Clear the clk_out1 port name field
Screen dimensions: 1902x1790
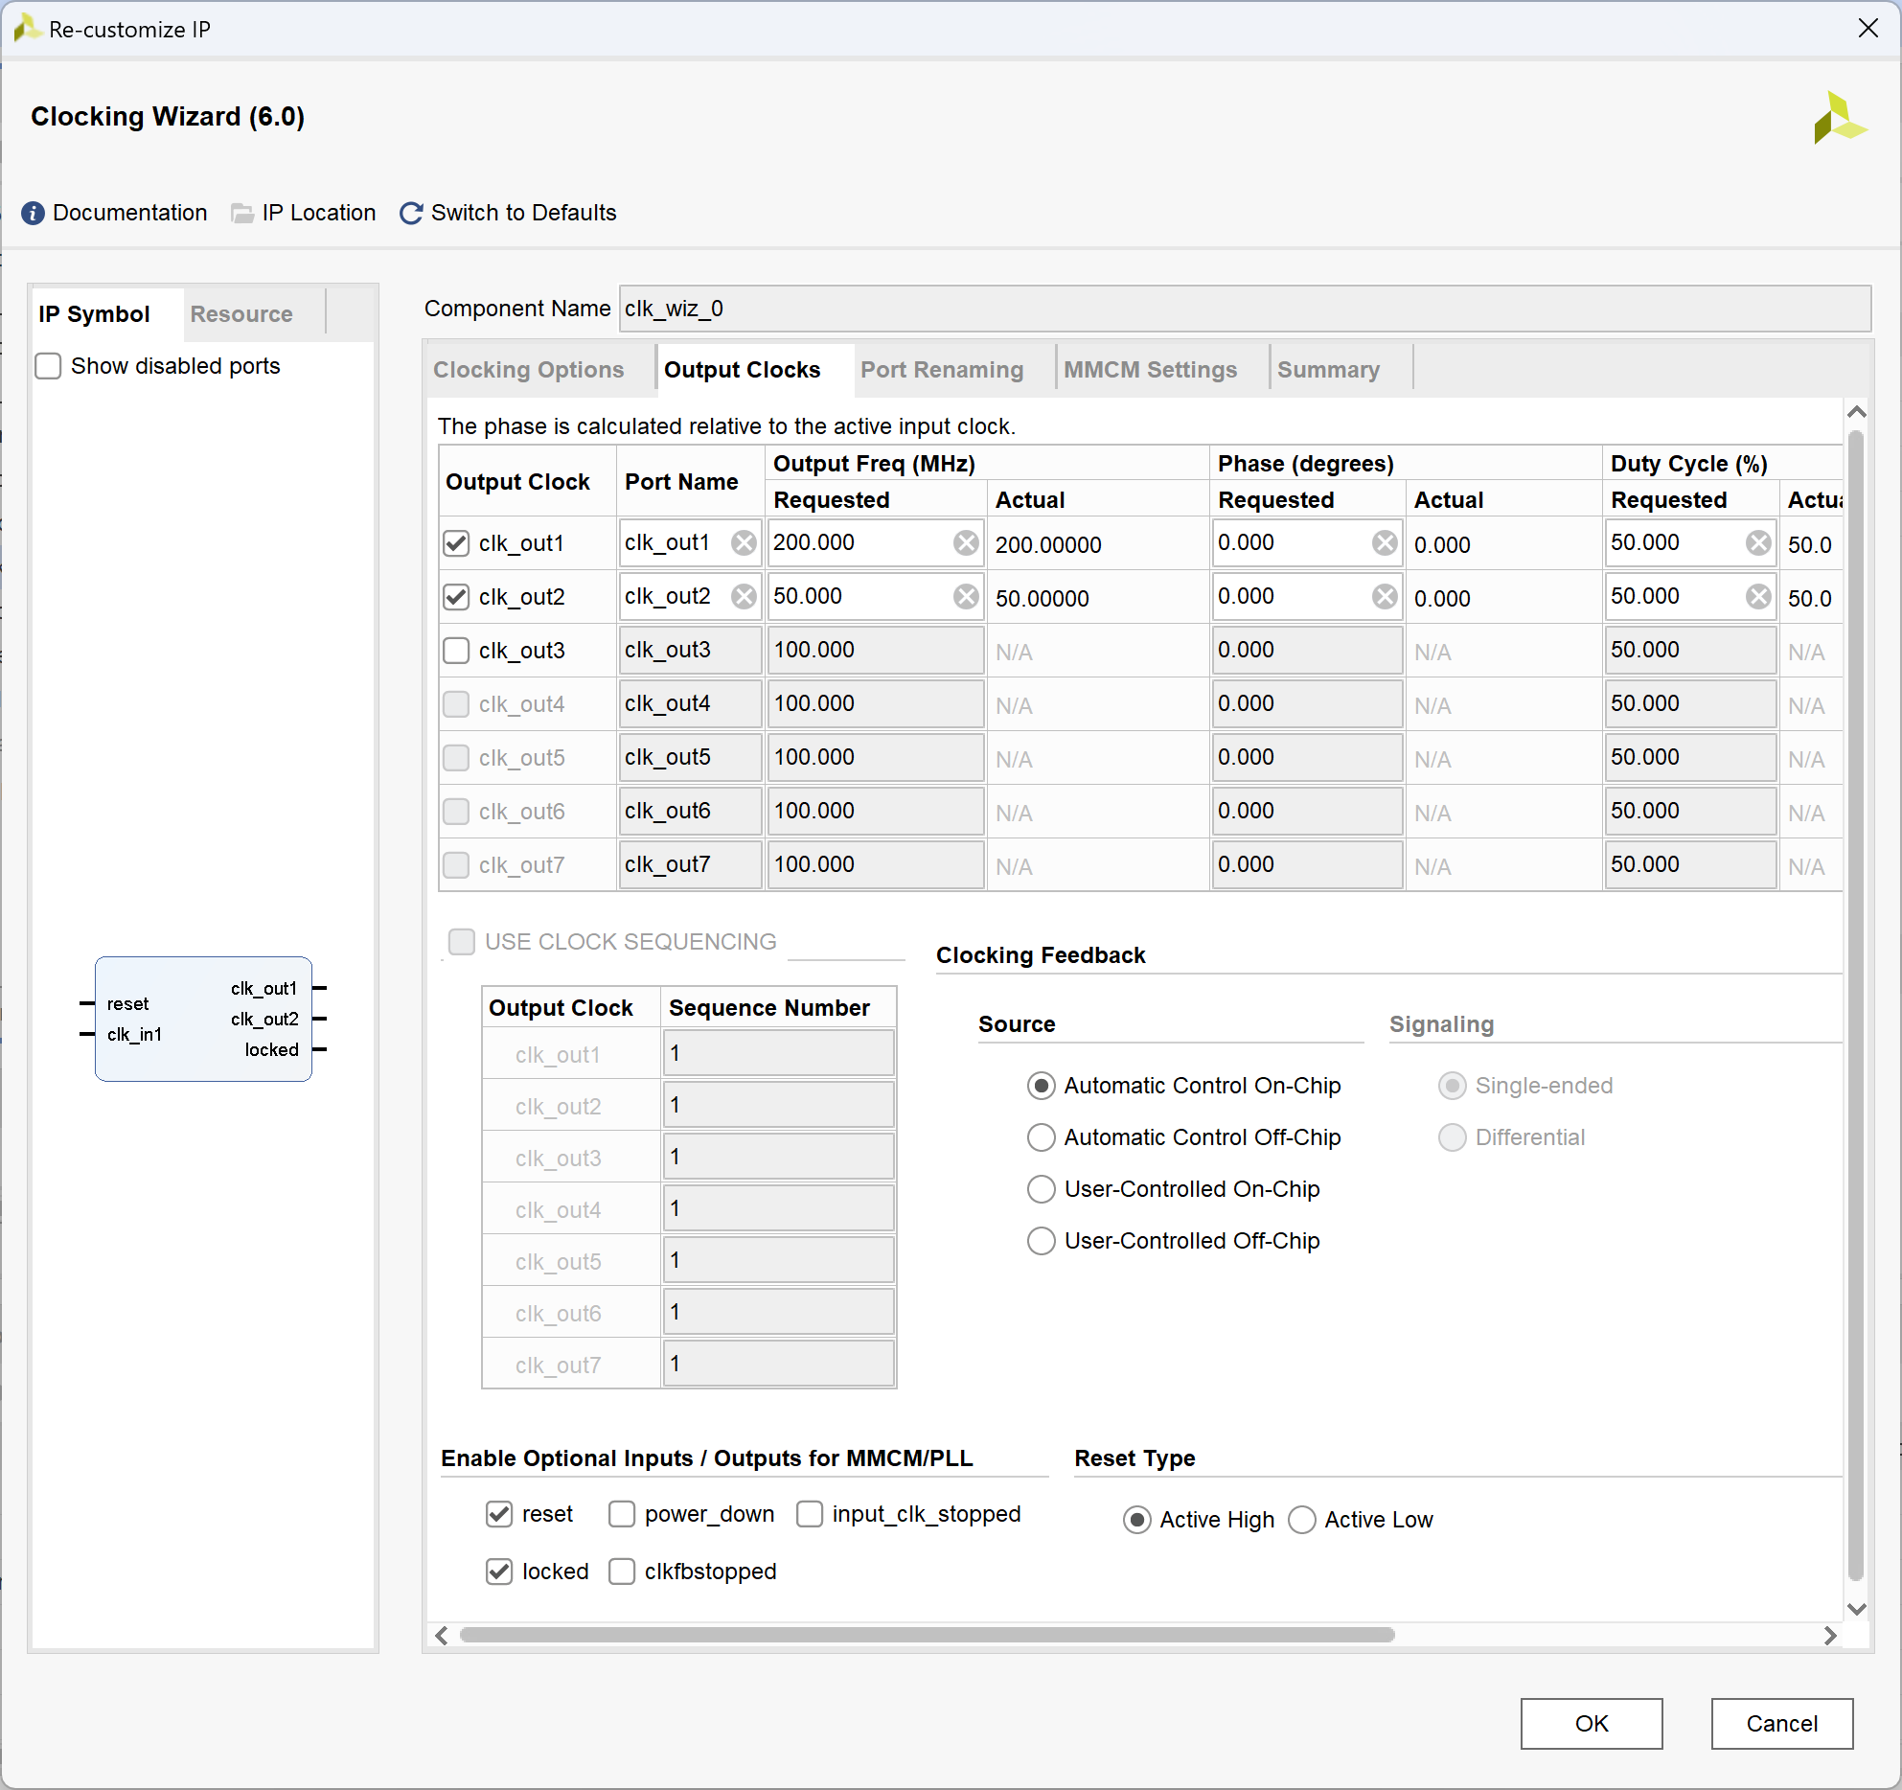744,543
